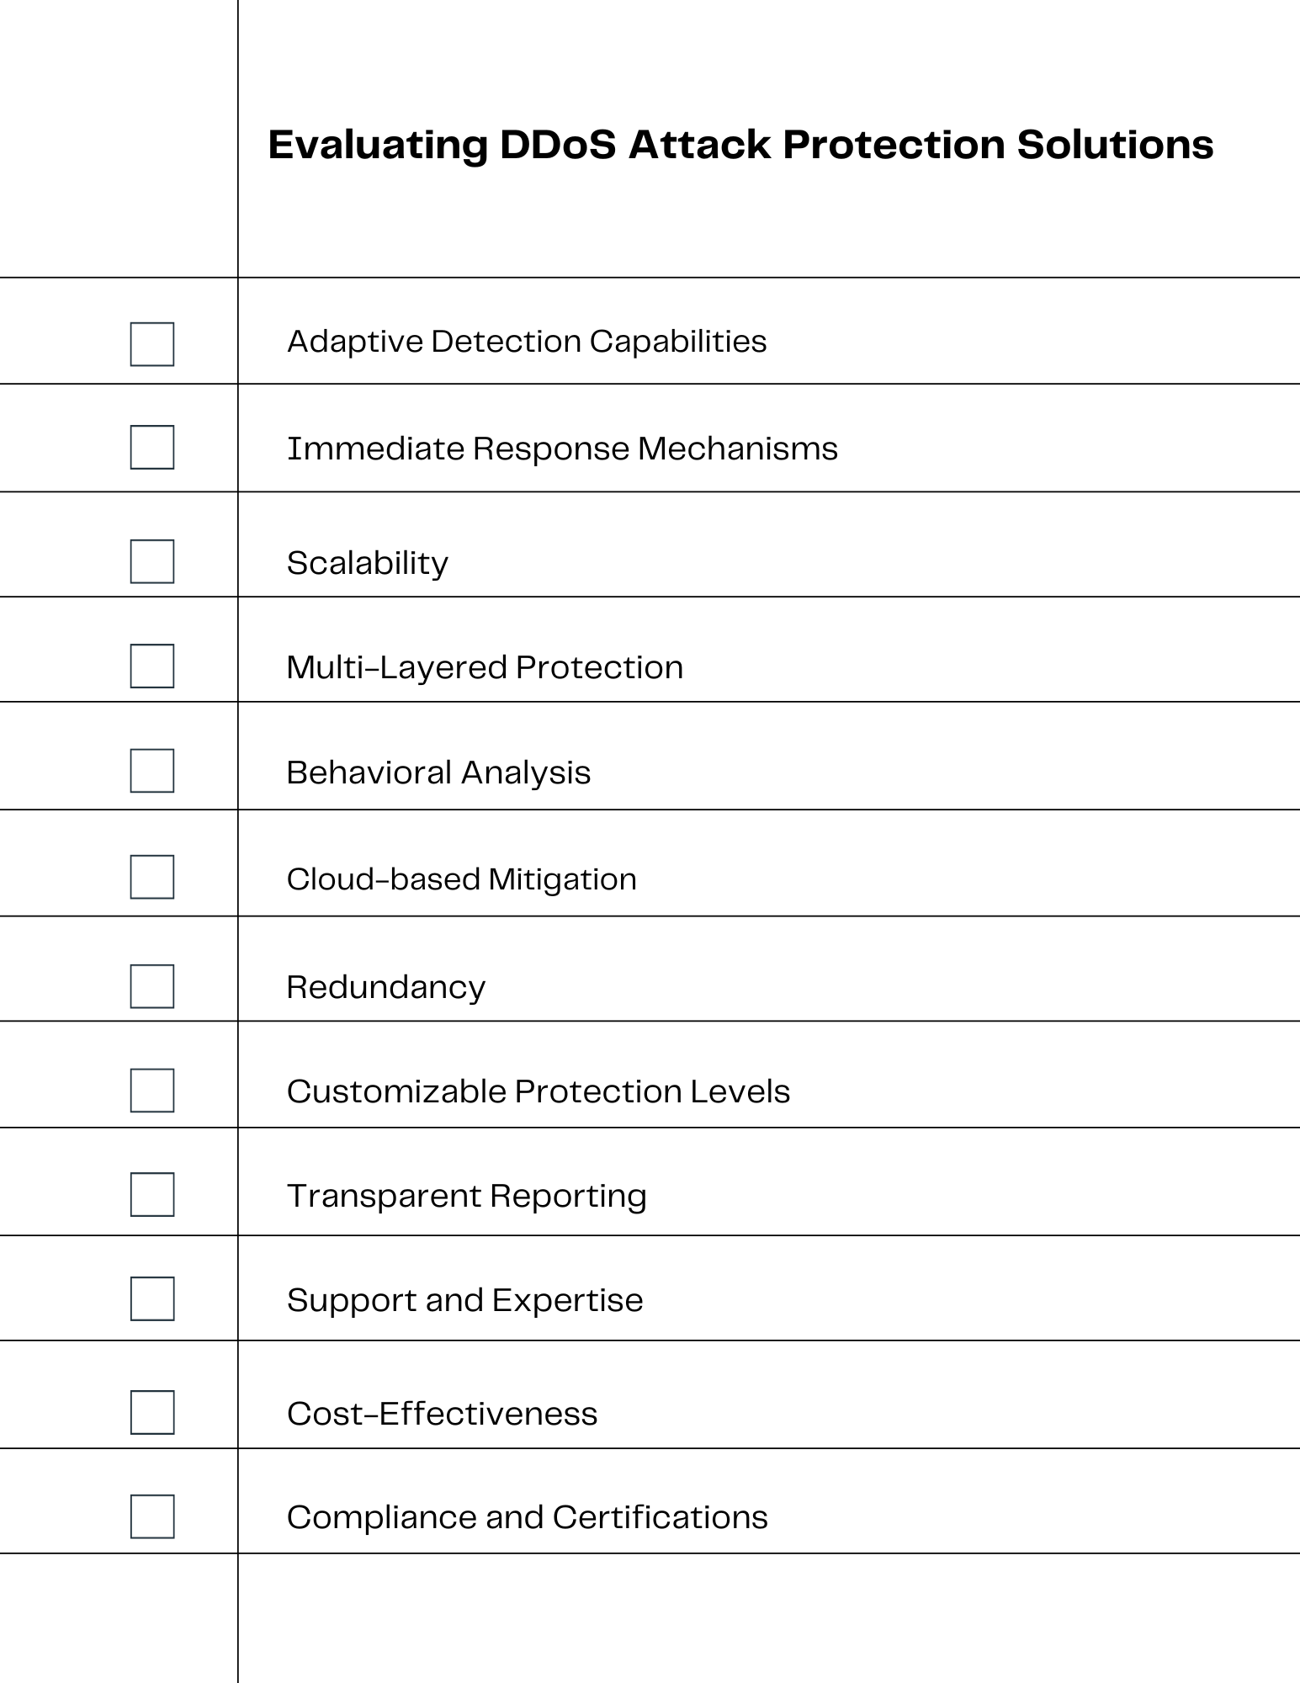1300x1683 pixels.
Task: Tick the Customizable Protection Levels box
Action: coord(152,1091)
